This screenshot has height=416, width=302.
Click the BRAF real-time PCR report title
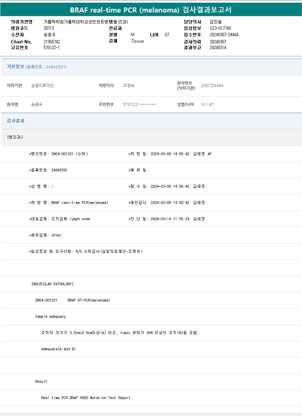pos(151,10)
